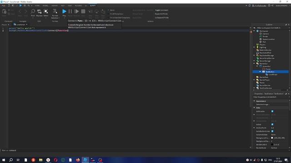Image resolution: width=291 pixels, height=163 pixels.
Task: Click Expand All Folds button
Action: pos(161,14)
